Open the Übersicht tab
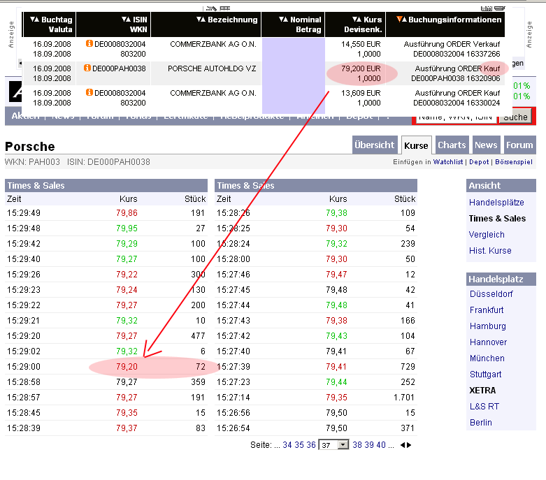546x480 pixels. pos(374,145)
